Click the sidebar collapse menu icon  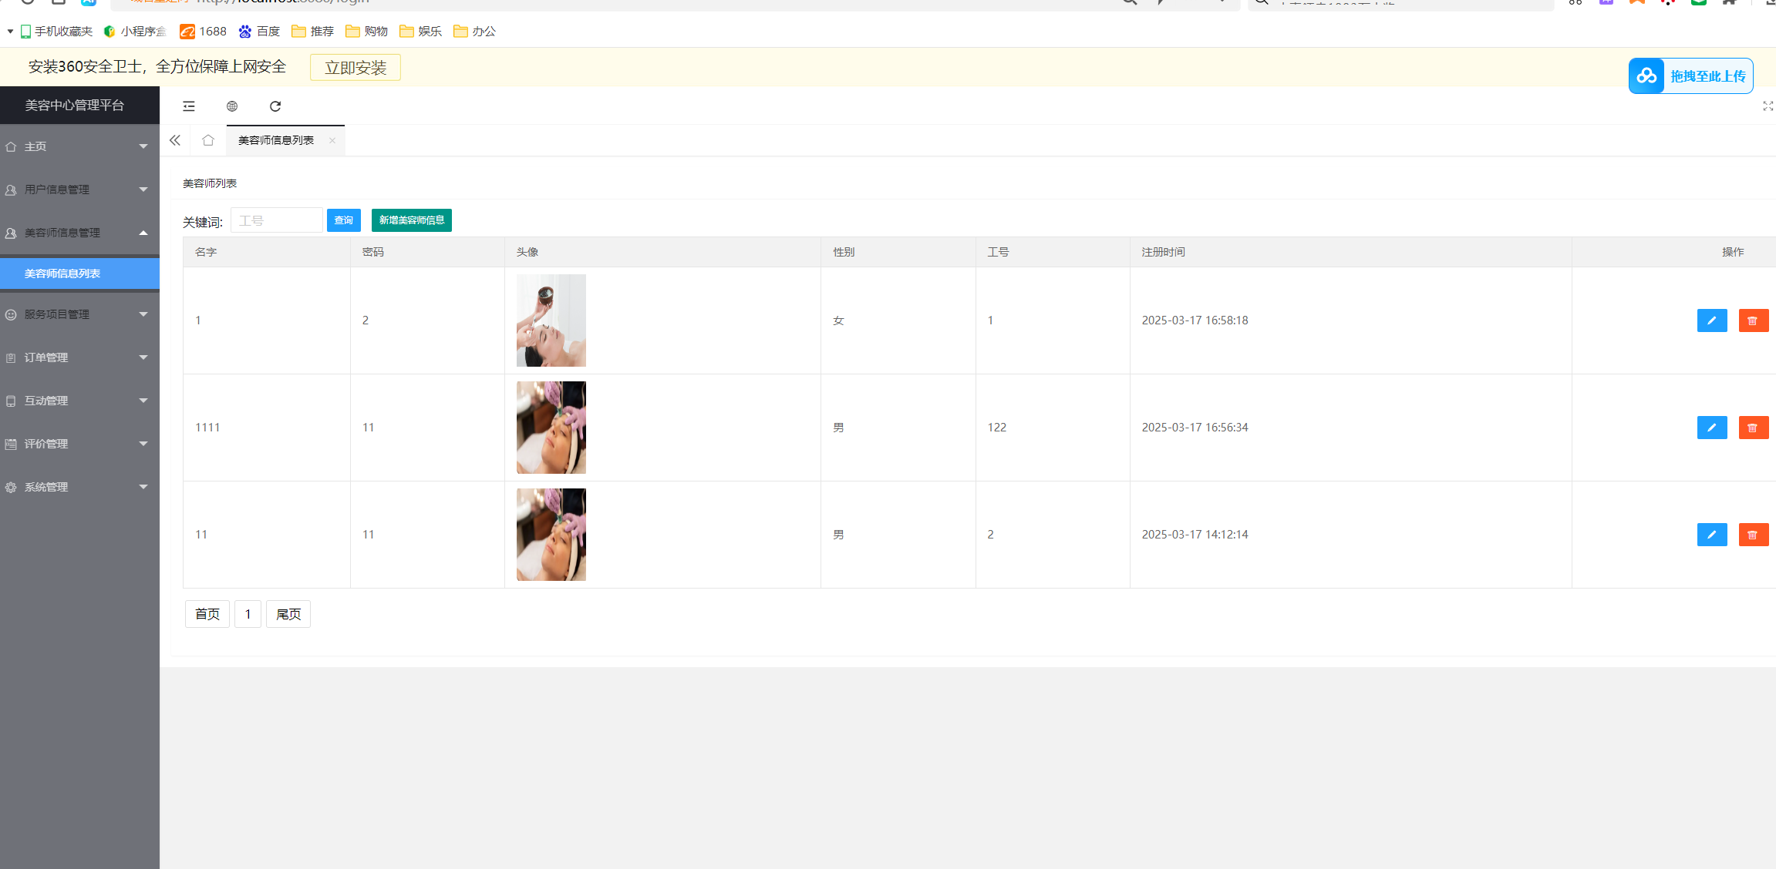pos(189,106)
